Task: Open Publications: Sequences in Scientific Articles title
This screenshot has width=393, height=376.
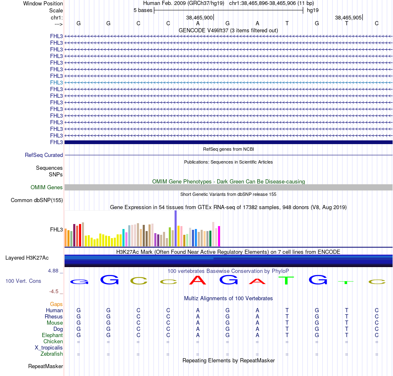Action: 228,162
